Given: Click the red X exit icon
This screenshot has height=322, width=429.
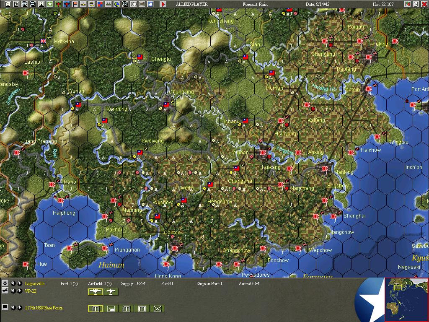Looking at the screenshot, I should click(x=424, y=4).
